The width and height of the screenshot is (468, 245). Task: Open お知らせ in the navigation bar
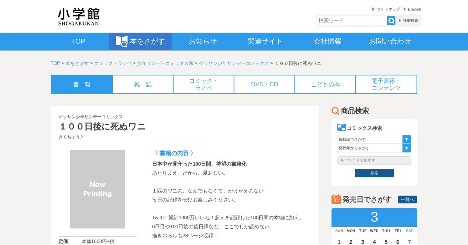tap(203, 41)
